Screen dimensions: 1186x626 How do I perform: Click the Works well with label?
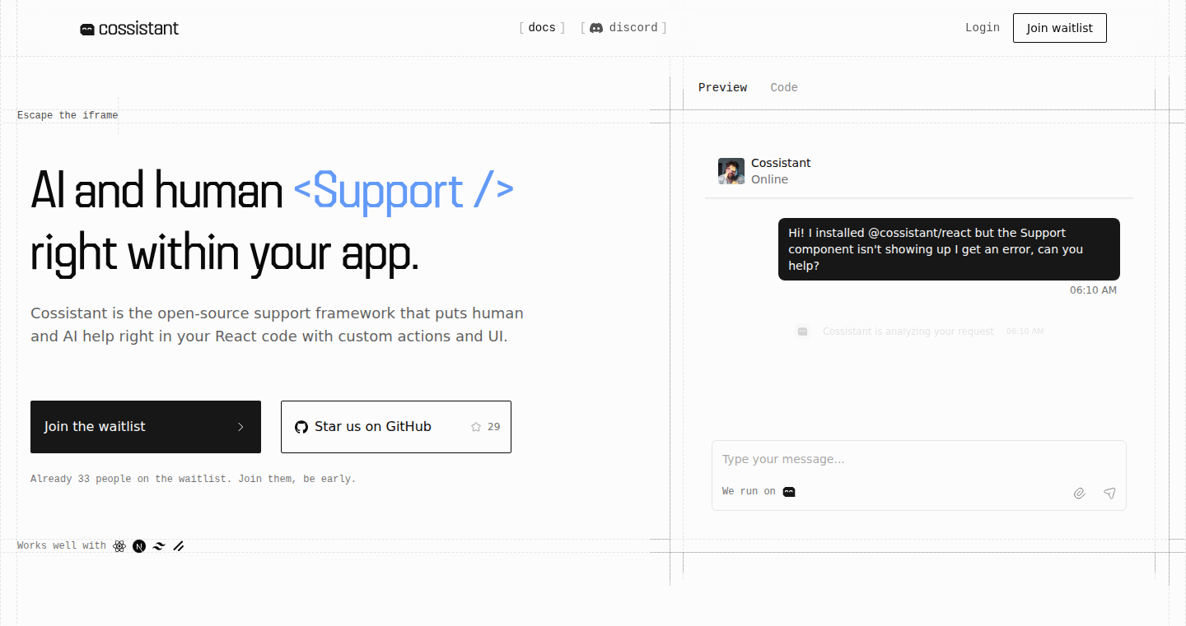tap(62, 546)
